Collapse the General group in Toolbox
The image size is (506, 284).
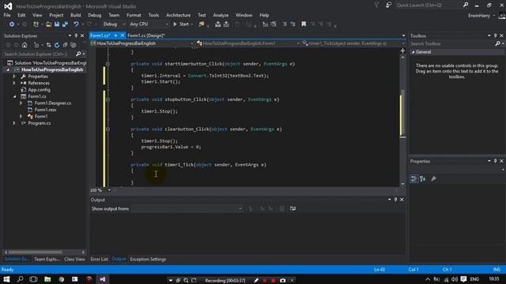click(413, 52)
